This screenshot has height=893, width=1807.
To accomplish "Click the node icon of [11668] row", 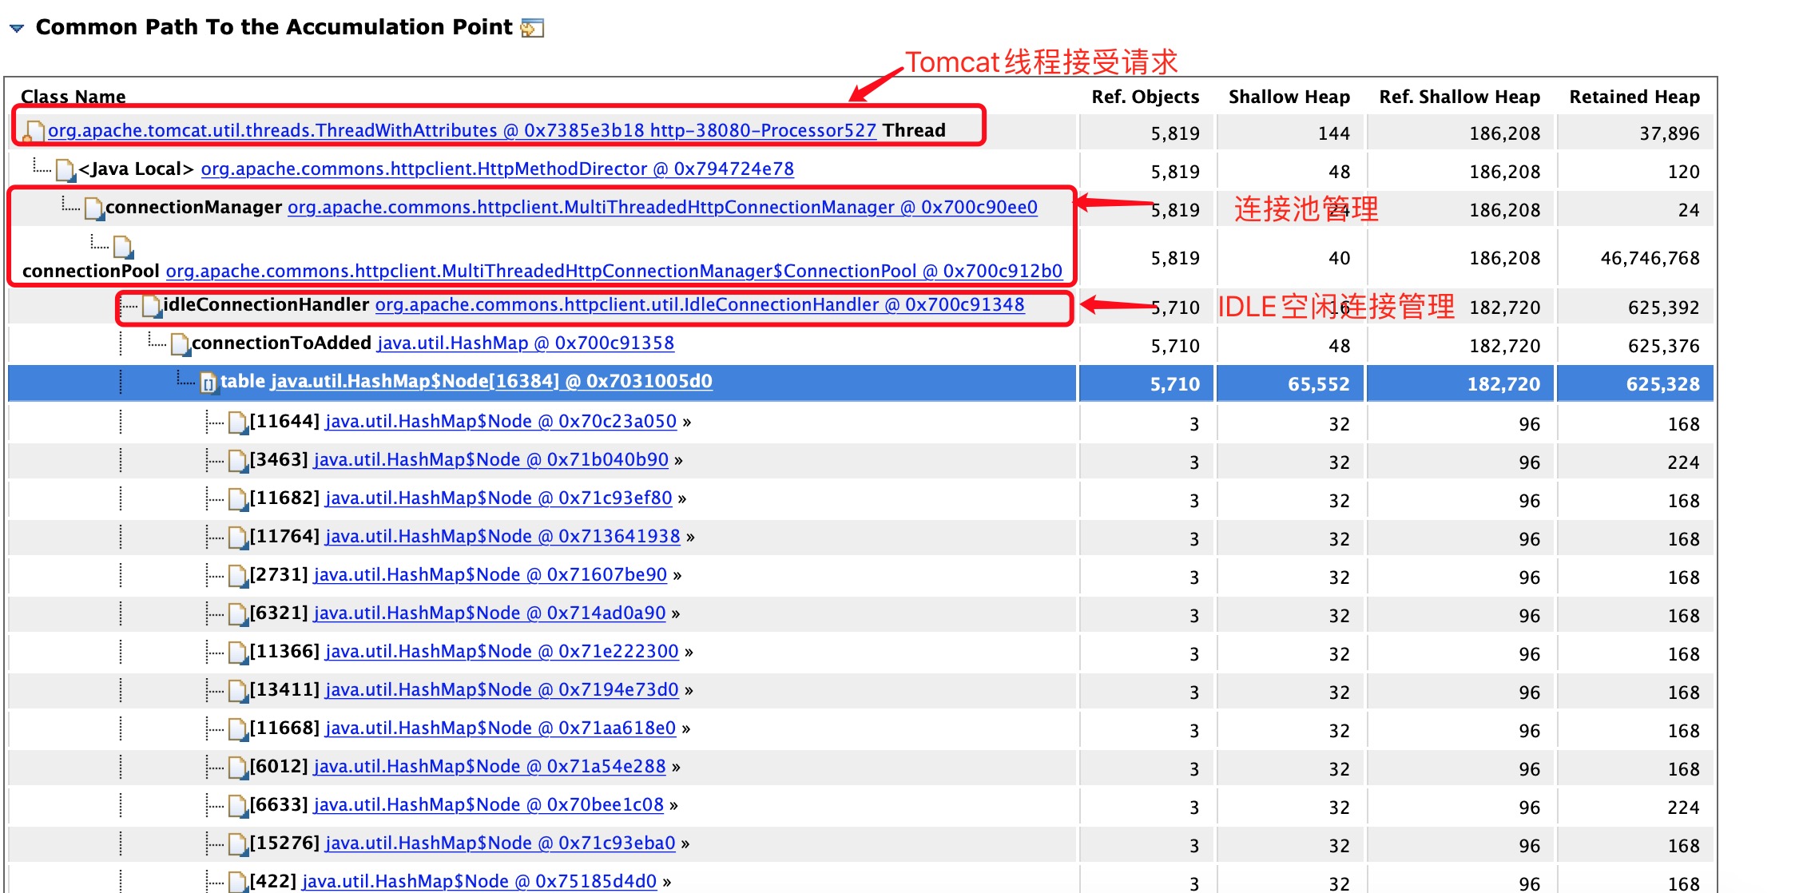I will [x=238, y=728].
